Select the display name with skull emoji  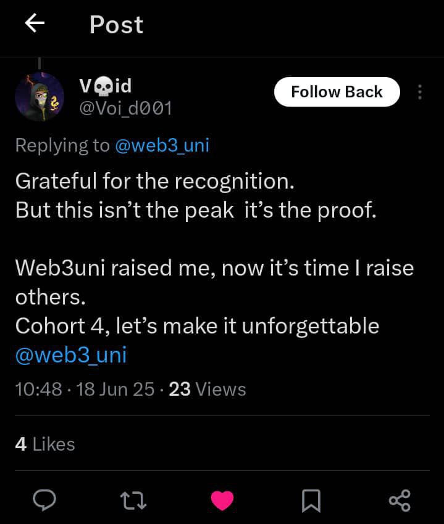[x=105, y=86]
